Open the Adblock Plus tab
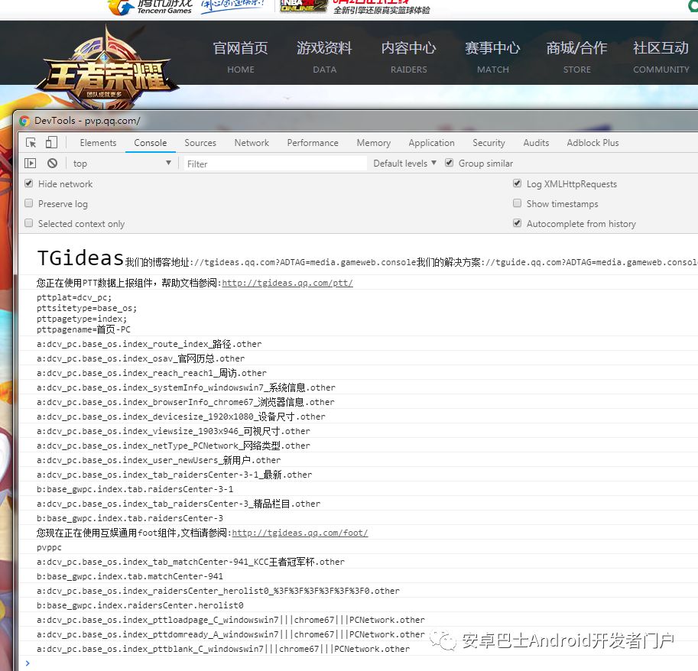The width and height of the screenshot is (698, 671). click(592, 143)
